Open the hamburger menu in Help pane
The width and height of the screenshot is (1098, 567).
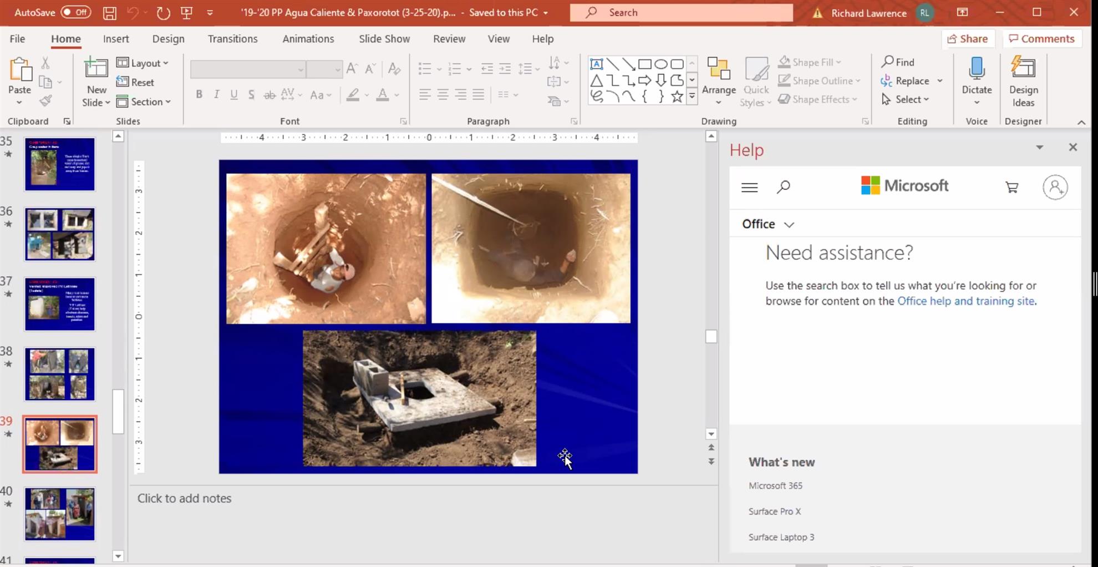pyautogui.click(x=749, y=188)
